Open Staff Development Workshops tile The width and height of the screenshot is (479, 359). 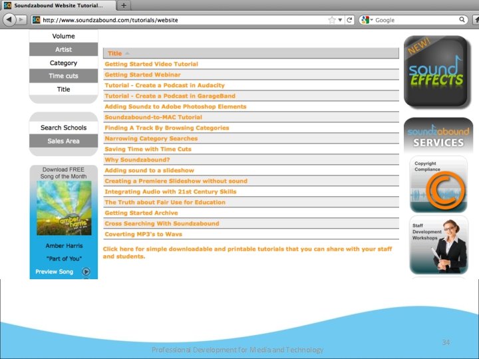[438, 245]
